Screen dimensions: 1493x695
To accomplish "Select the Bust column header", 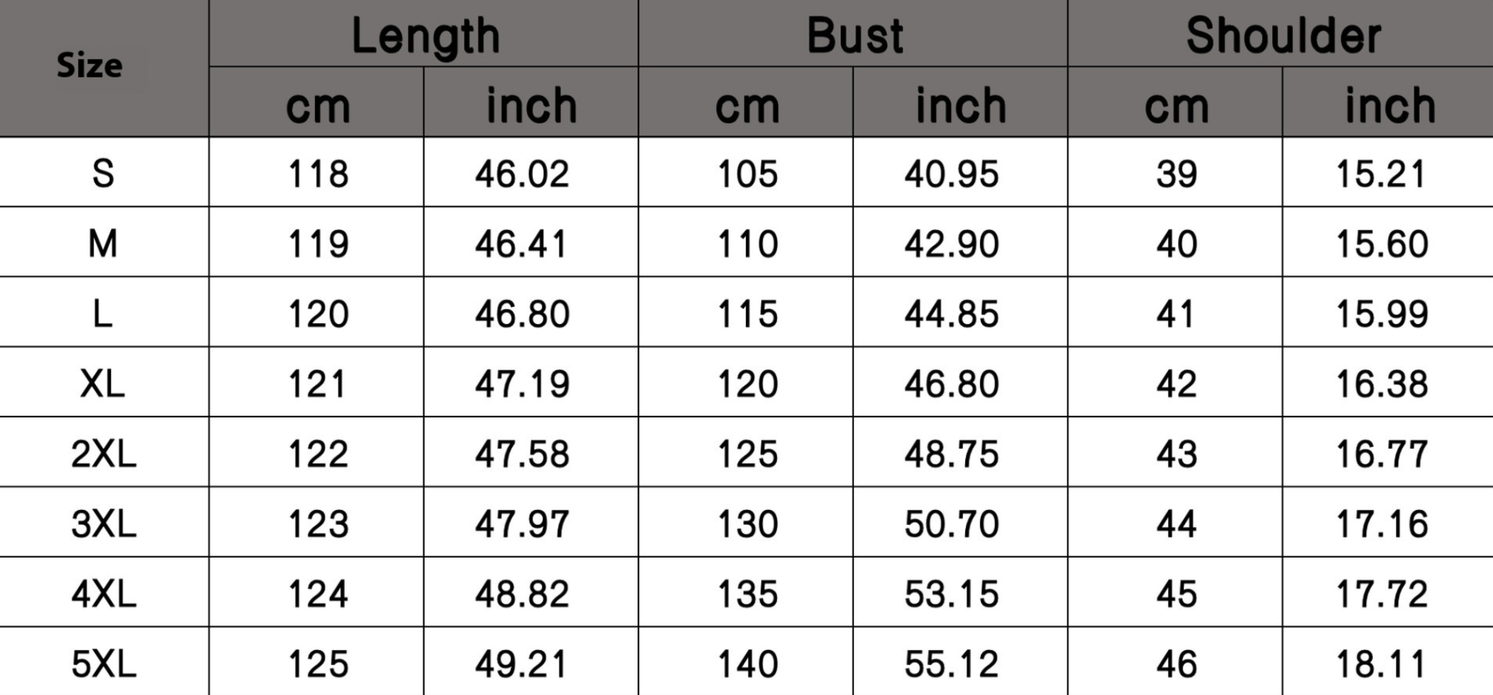I will [853, 34].
